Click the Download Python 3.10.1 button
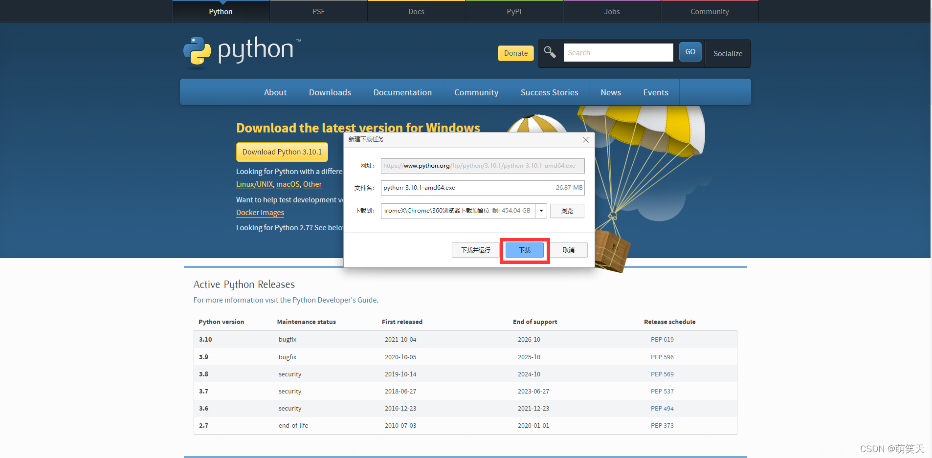Screen dimensions: 932x458 coord(282,152)
